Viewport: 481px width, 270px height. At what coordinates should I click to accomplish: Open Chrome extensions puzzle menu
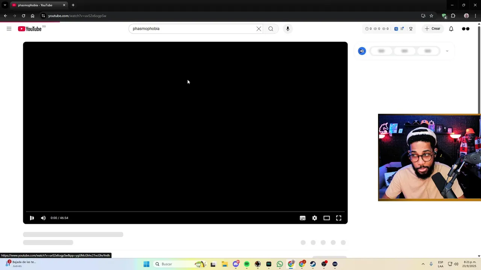click(453, 16)
